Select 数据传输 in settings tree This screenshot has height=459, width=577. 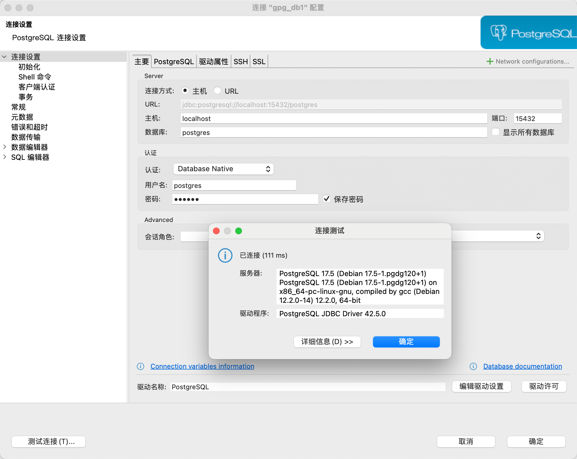(x=26, y=137)
